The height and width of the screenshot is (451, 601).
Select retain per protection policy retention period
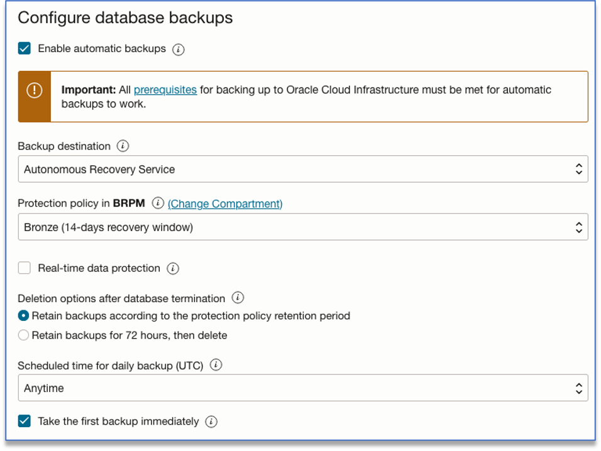[x=24, y=316]
